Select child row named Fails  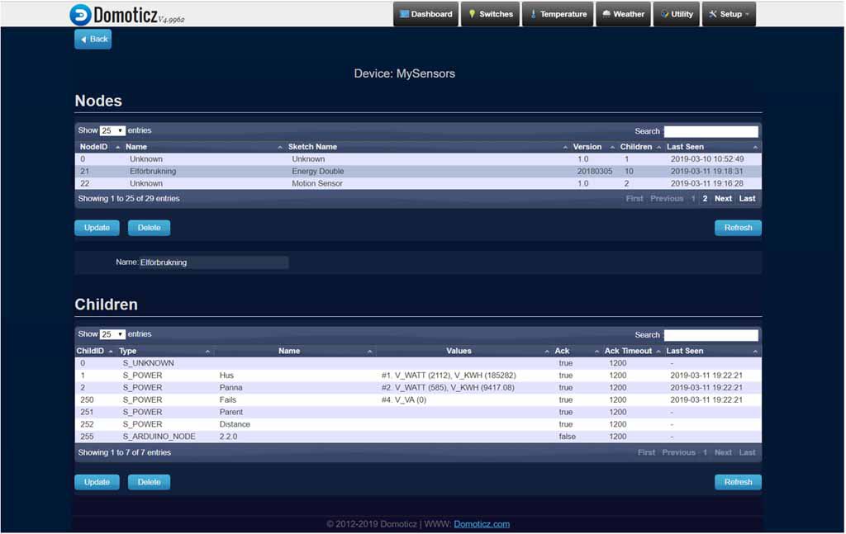418,400
